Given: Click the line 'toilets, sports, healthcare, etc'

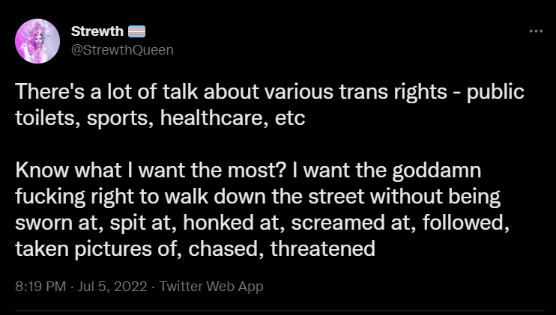Looking at the screenshot, I should [x=160, y=118].
